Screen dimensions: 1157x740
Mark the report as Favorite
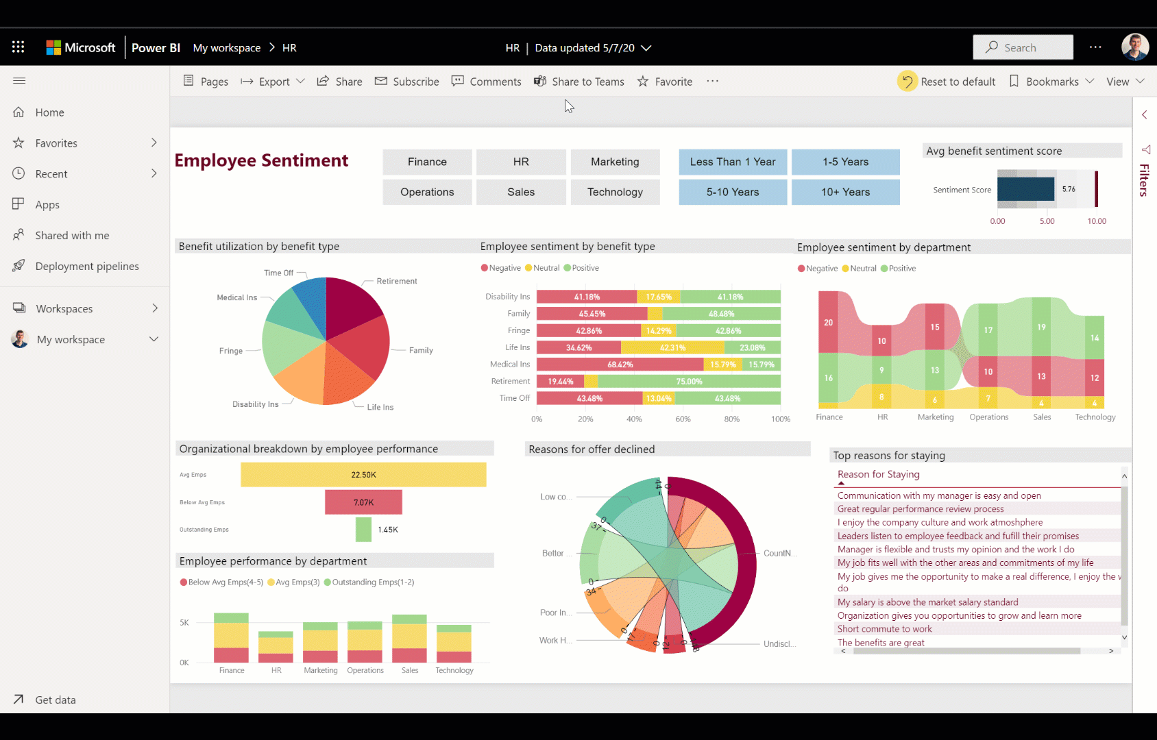click(x=663, y=81)
